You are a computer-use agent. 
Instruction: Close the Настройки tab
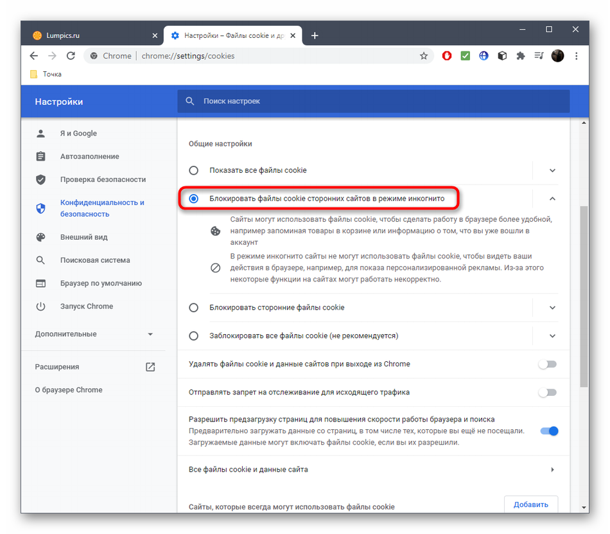(293, 35)
